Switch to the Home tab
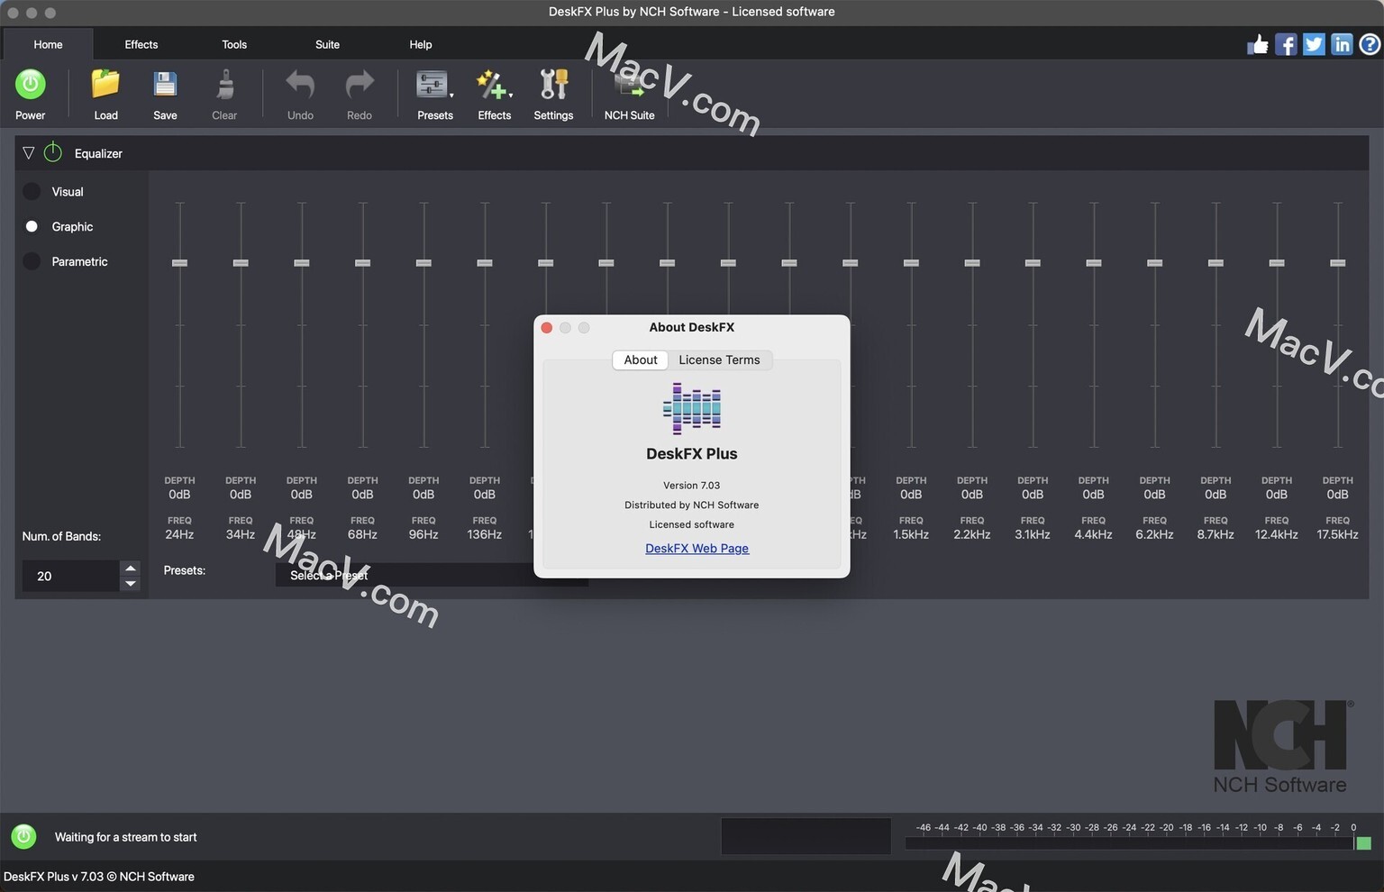 click(x=48, y=44)
